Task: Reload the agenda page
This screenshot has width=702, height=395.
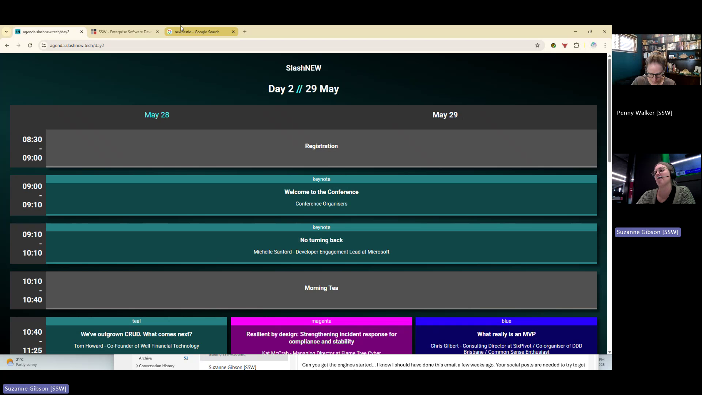Action: pyautogui.click(x=30, y=45)
